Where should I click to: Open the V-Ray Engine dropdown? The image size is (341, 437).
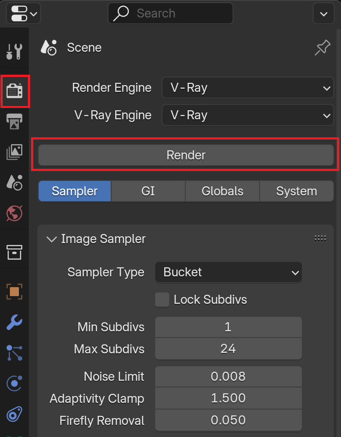(x=248, y=115)
